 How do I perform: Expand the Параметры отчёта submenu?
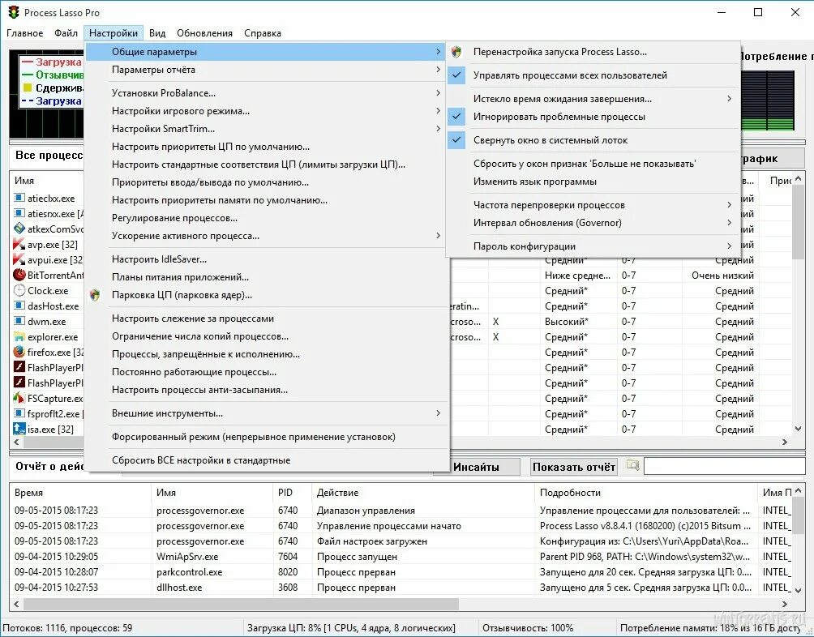(x=266, y=70)
